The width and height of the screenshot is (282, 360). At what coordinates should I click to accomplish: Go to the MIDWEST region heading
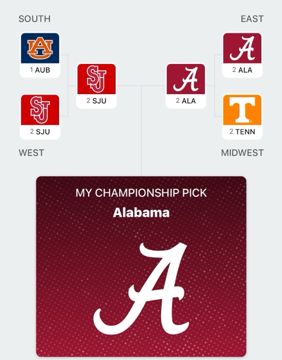(x=242, y=153)
